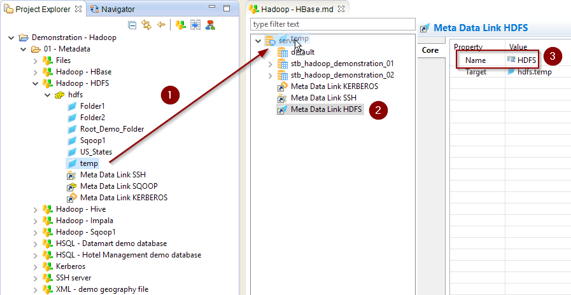Expand the Files metadata node
This screenshot has width=571, height=295.
(x=35, y=60)
